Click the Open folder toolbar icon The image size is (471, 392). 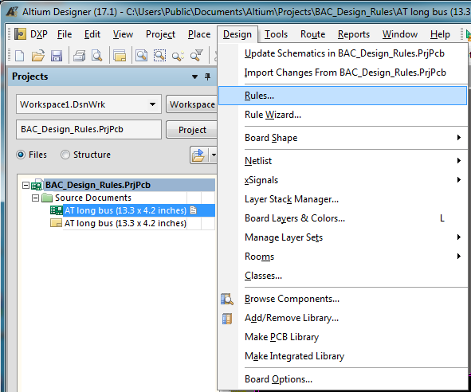[37, 56]
